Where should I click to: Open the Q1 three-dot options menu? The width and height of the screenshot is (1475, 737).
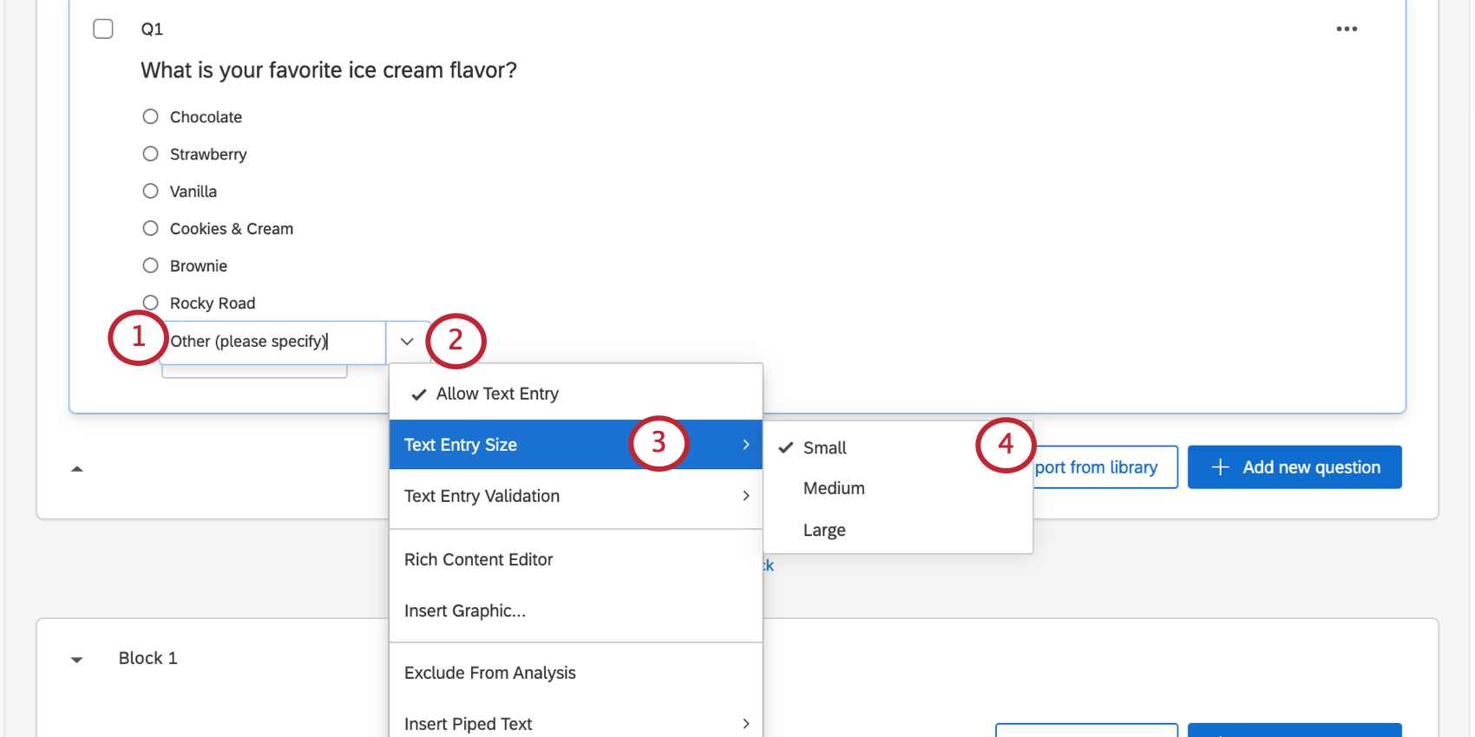point(1347,29)
